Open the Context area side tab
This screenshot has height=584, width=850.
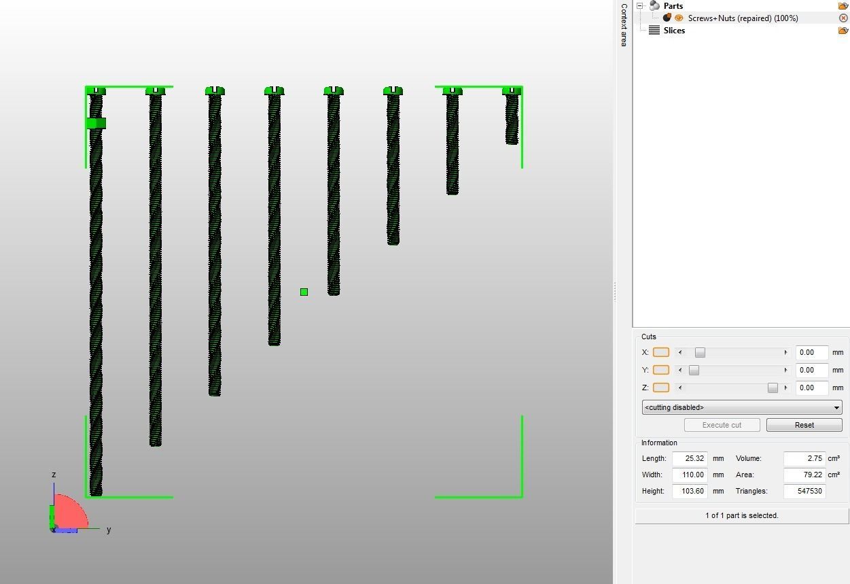(624, 24)
